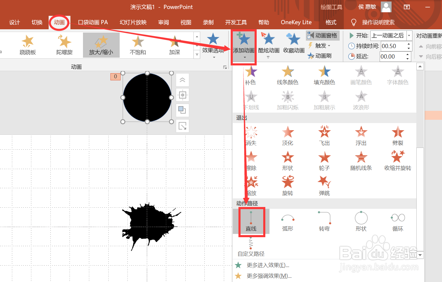Open 效果选项 effect options
The height and width of the screenshot is (282, 442).
[213, 45]
